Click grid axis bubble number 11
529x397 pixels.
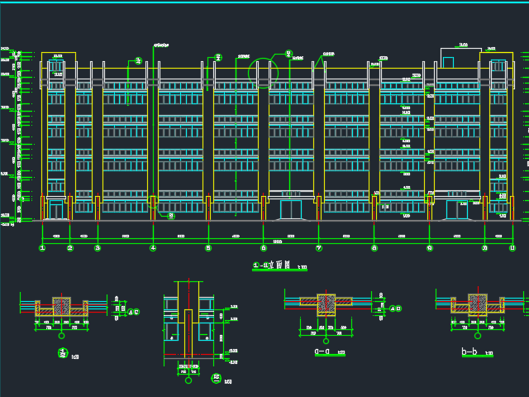coord(512,248)
